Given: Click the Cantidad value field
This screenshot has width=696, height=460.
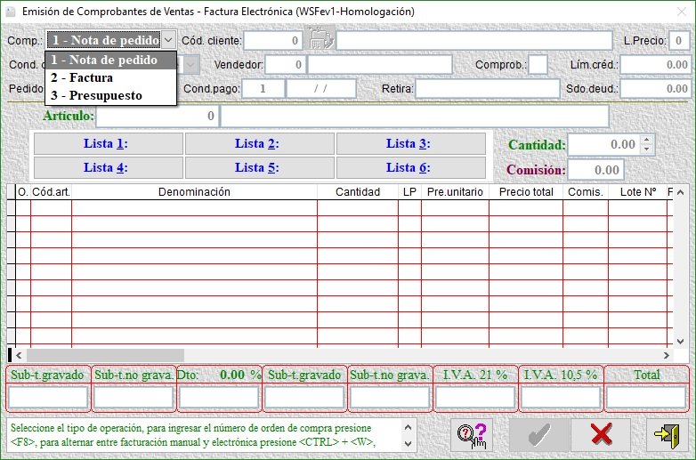Looking at the screenshot, I should (x=604, y=144).
